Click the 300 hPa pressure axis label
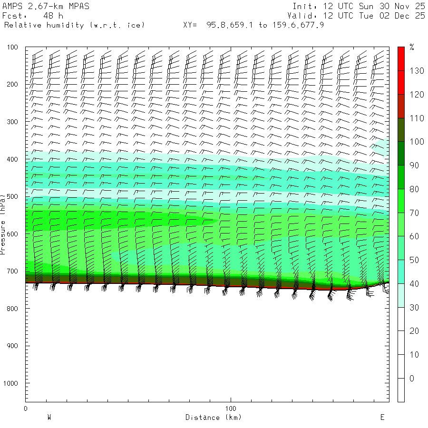Image resolution: width=428 pixels, height=428 pixels. [x=12, y=122]
